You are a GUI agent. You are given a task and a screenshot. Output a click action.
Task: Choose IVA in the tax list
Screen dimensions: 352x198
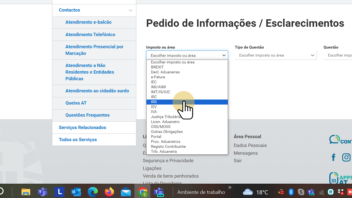click(154, 112)
